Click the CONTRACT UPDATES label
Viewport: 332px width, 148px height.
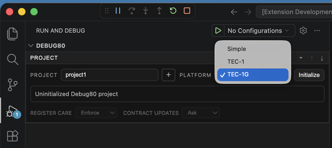click(x=151, y=113)
